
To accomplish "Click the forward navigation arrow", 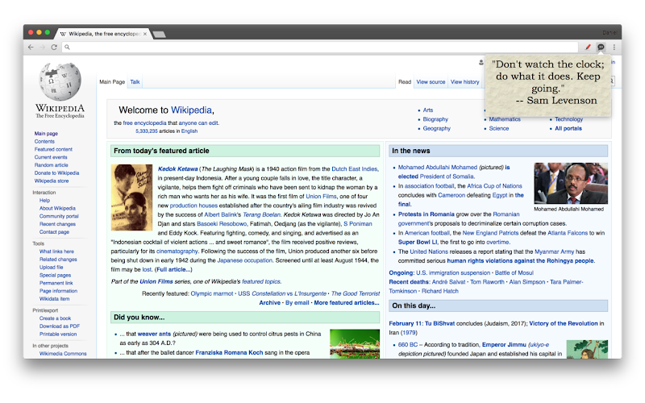I will [43, 48].
